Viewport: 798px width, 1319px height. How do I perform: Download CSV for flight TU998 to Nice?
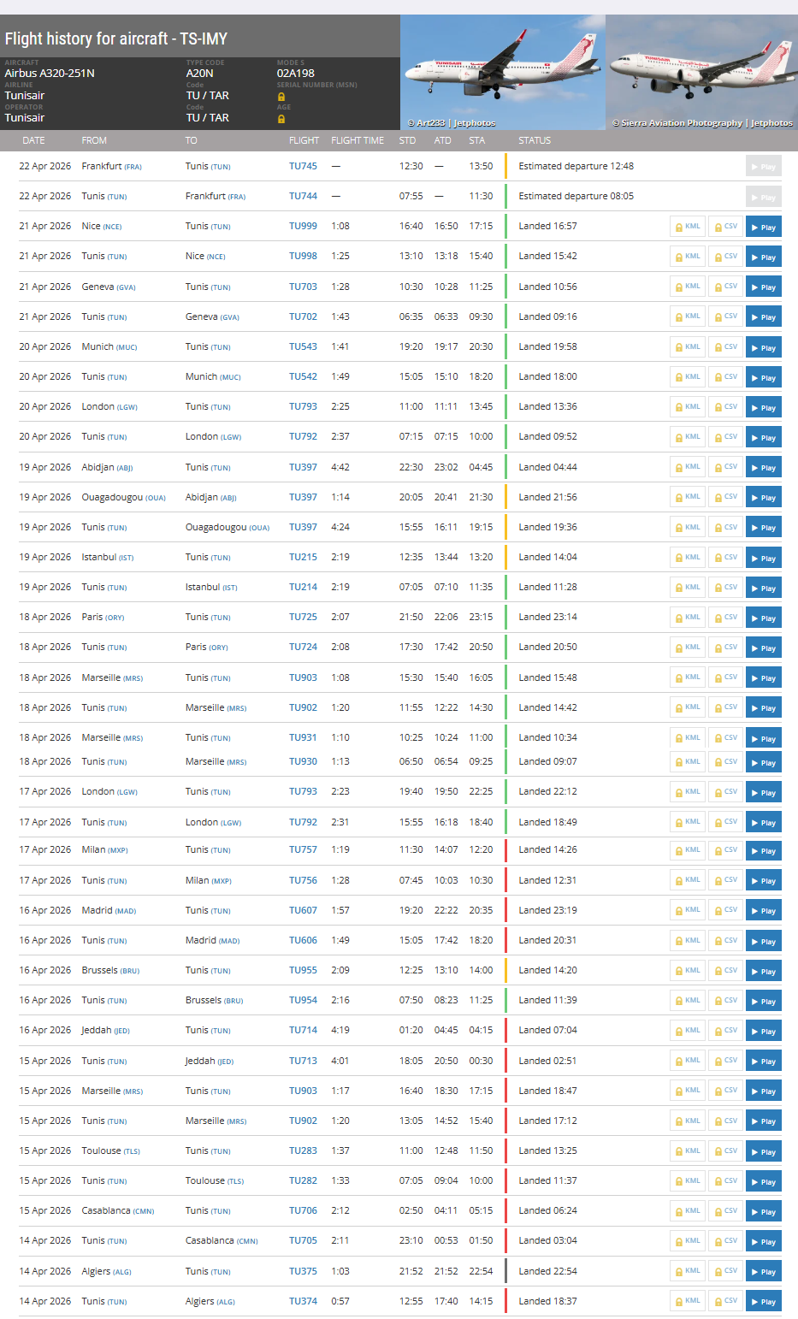[725, 257]
